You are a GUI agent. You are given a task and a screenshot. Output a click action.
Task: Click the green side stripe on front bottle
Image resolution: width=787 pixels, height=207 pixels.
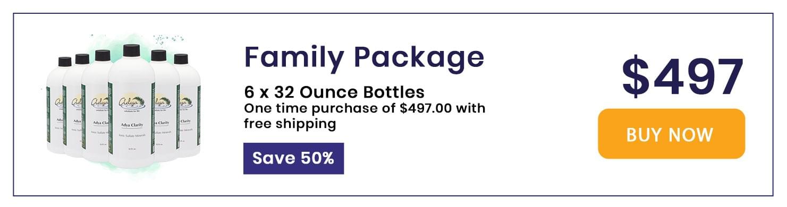pyautogui.click(x=111, y=119)
